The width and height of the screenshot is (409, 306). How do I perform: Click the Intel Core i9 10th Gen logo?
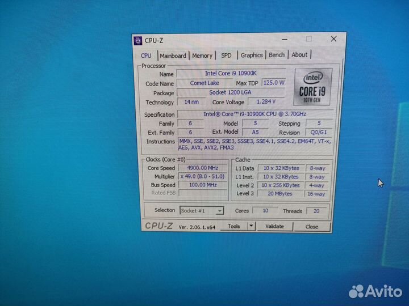pos(313,87)
